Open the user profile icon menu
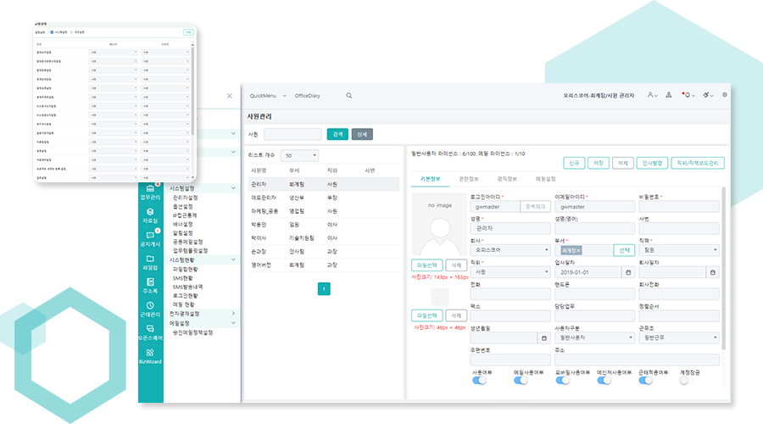This screenshot has width=763, height=424. pos(651,96)
